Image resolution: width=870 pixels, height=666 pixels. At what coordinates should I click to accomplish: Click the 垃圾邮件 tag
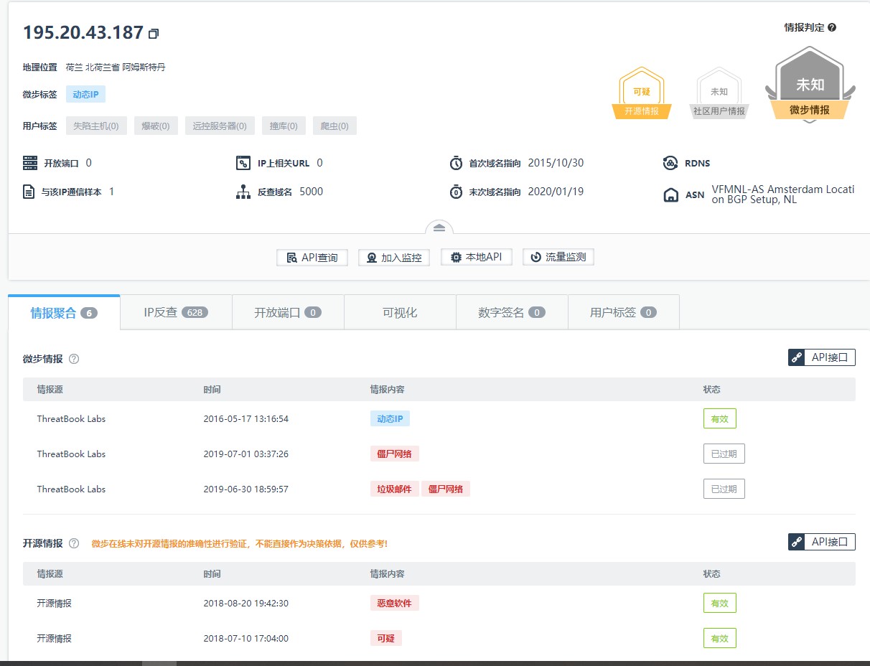(395, 489)
